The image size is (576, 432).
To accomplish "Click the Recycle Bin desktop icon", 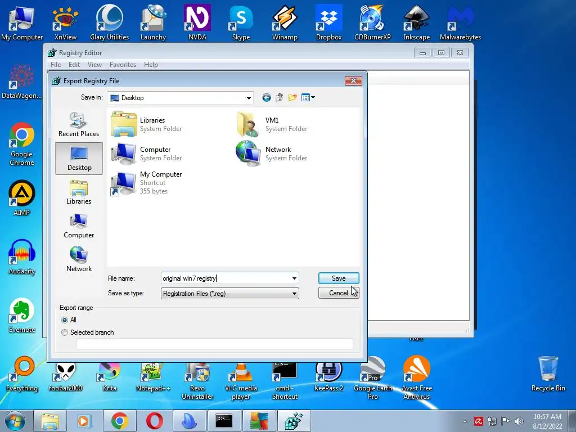I will coord(548,373).
